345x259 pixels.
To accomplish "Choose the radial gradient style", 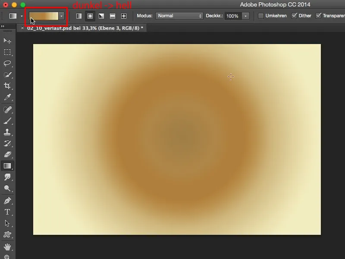I will pos(89,16).
